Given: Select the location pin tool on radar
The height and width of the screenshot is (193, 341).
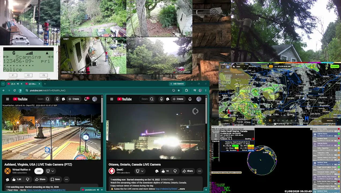Looking at the screenshot, I should coord(270,121).
